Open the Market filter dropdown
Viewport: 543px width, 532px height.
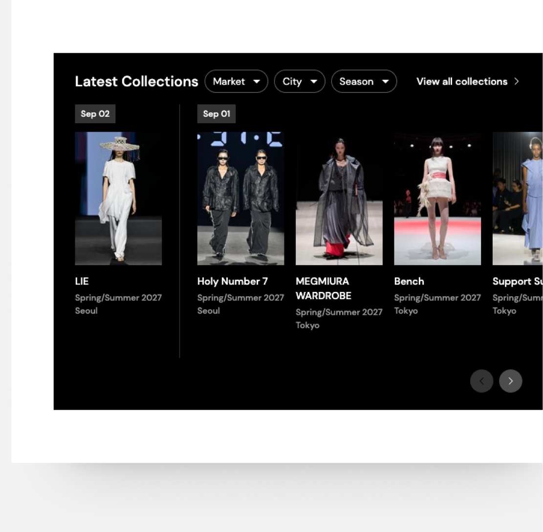(236, 81)
